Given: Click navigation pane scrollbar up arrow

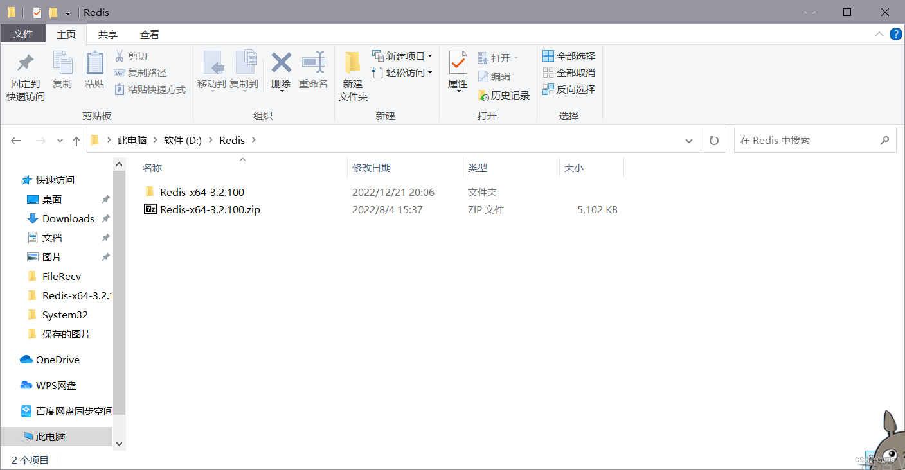Looking at the screenshot, I should 119,165.
